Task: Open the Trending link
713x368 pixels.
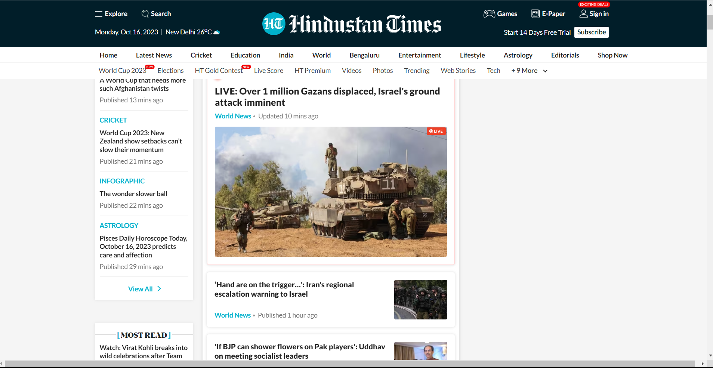Action: click(417, 71)
